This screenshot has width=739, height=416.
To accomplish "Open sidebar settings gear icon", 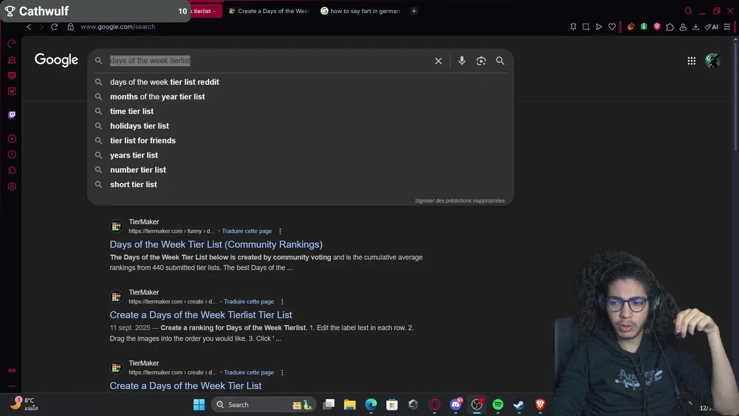I will [12, 187].
